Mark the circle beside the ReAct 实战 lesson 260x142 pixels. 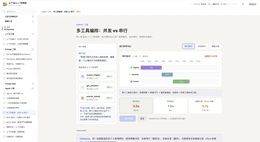(4, 122)
